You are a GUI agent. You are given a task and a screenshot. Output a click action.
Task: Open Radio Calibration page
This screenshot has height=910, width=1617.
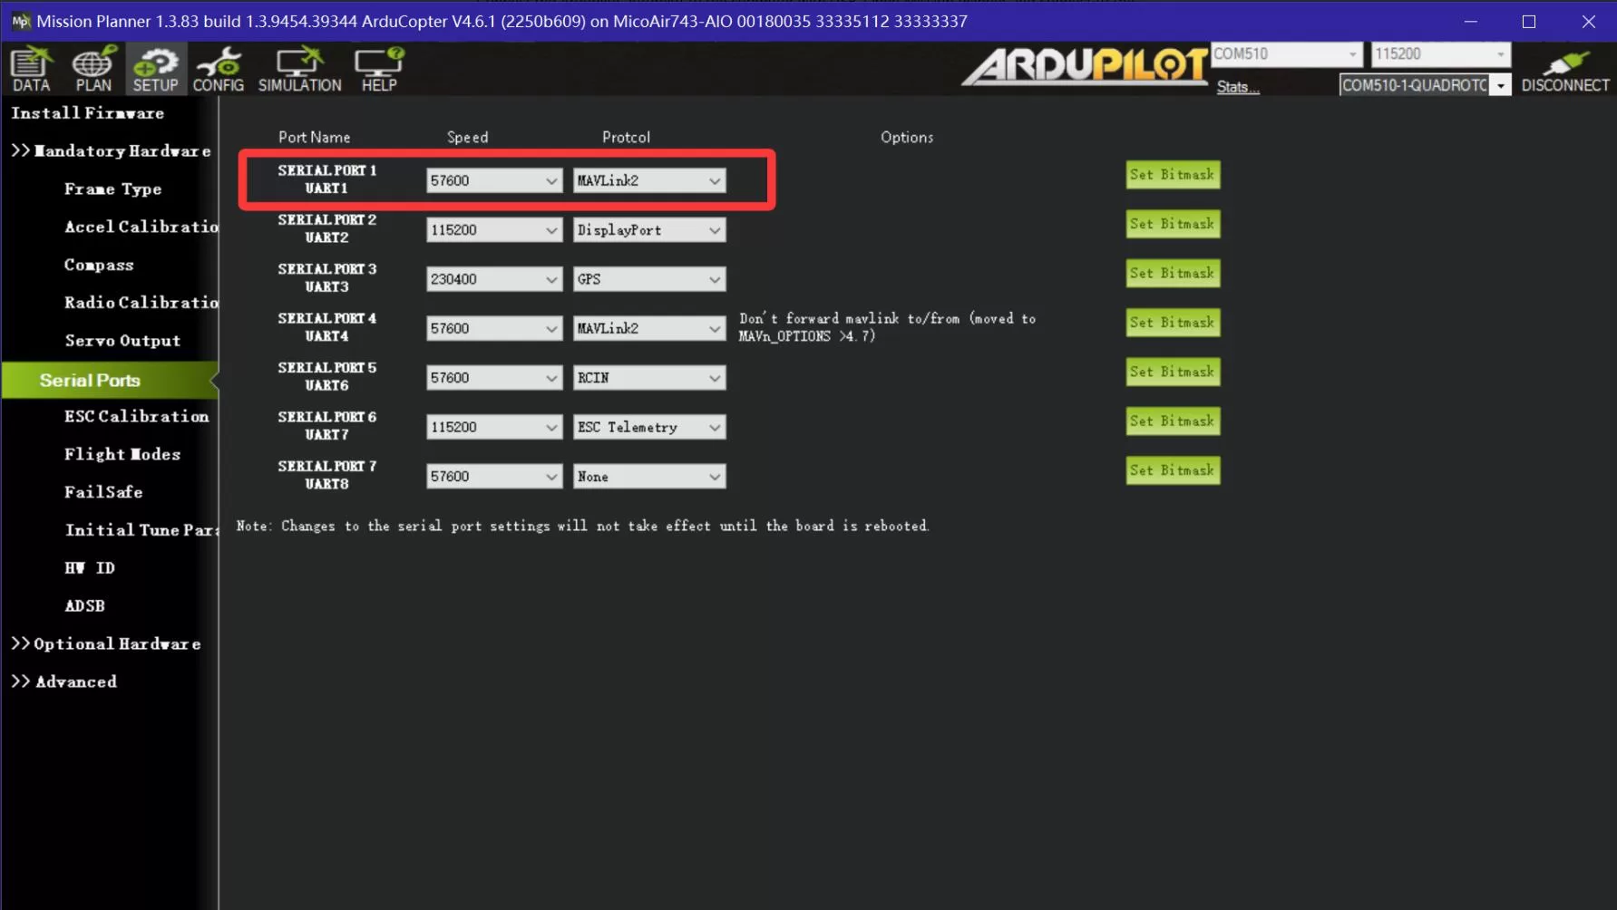(141, 303)
